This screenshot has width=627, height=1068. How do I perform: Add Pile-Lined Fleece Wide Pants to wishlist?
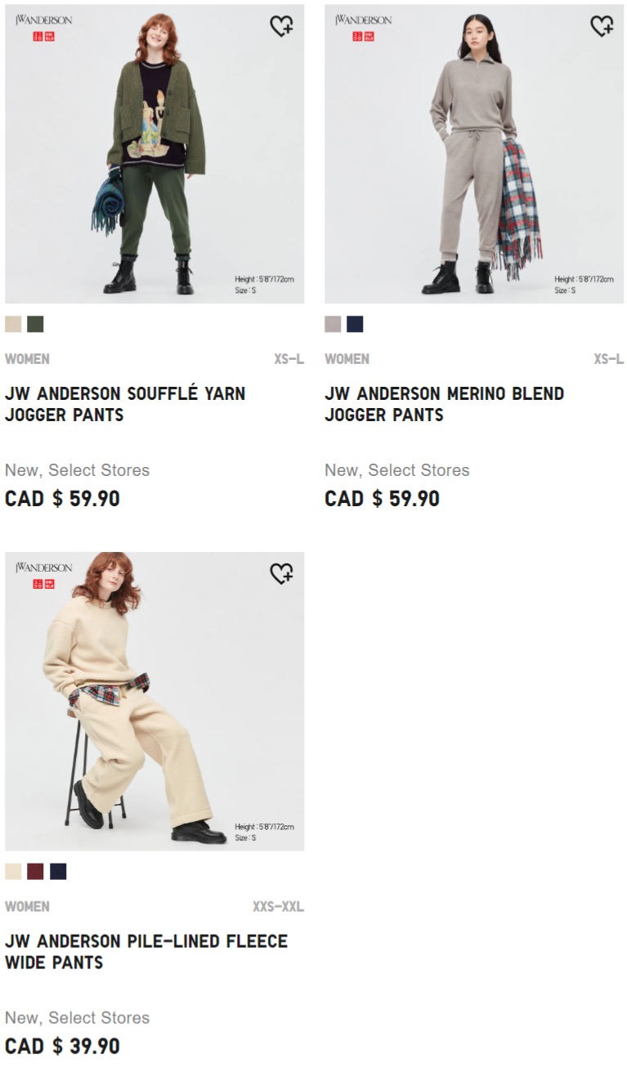click(281, 574)
